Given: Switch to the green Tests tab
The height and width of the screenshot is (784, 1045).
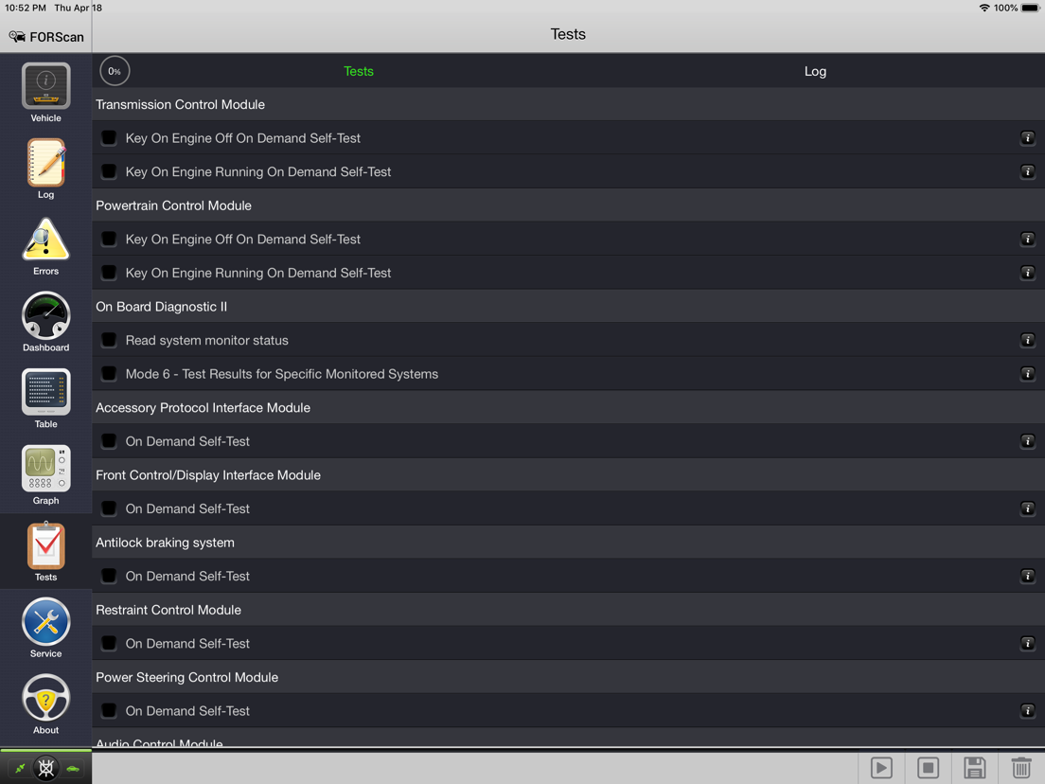Looking at the screenshot, I should click(359, 71).
